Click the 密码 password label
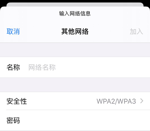 coord(13,120)
